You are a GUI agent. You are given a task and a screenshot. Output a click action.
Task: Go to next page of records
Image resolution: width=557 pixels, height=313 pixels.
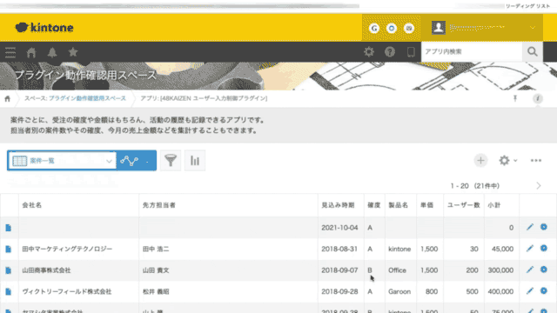coord(539,185)
